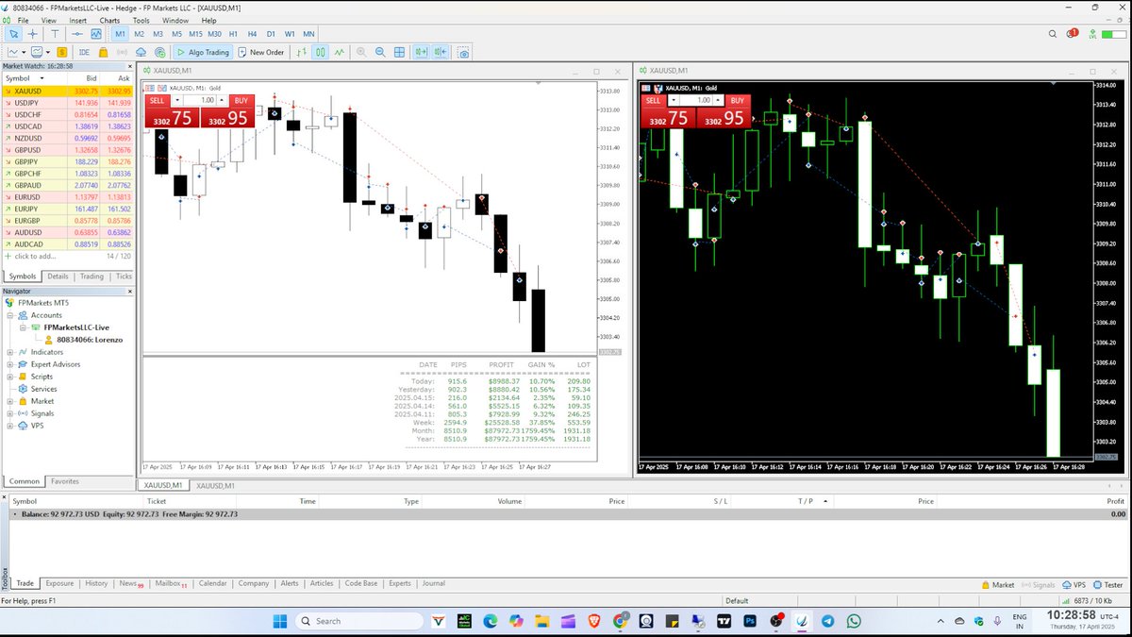Viewport: 1132px width, 637px height.
Task: Select the M5 timeframe
Action: [176, 34]
